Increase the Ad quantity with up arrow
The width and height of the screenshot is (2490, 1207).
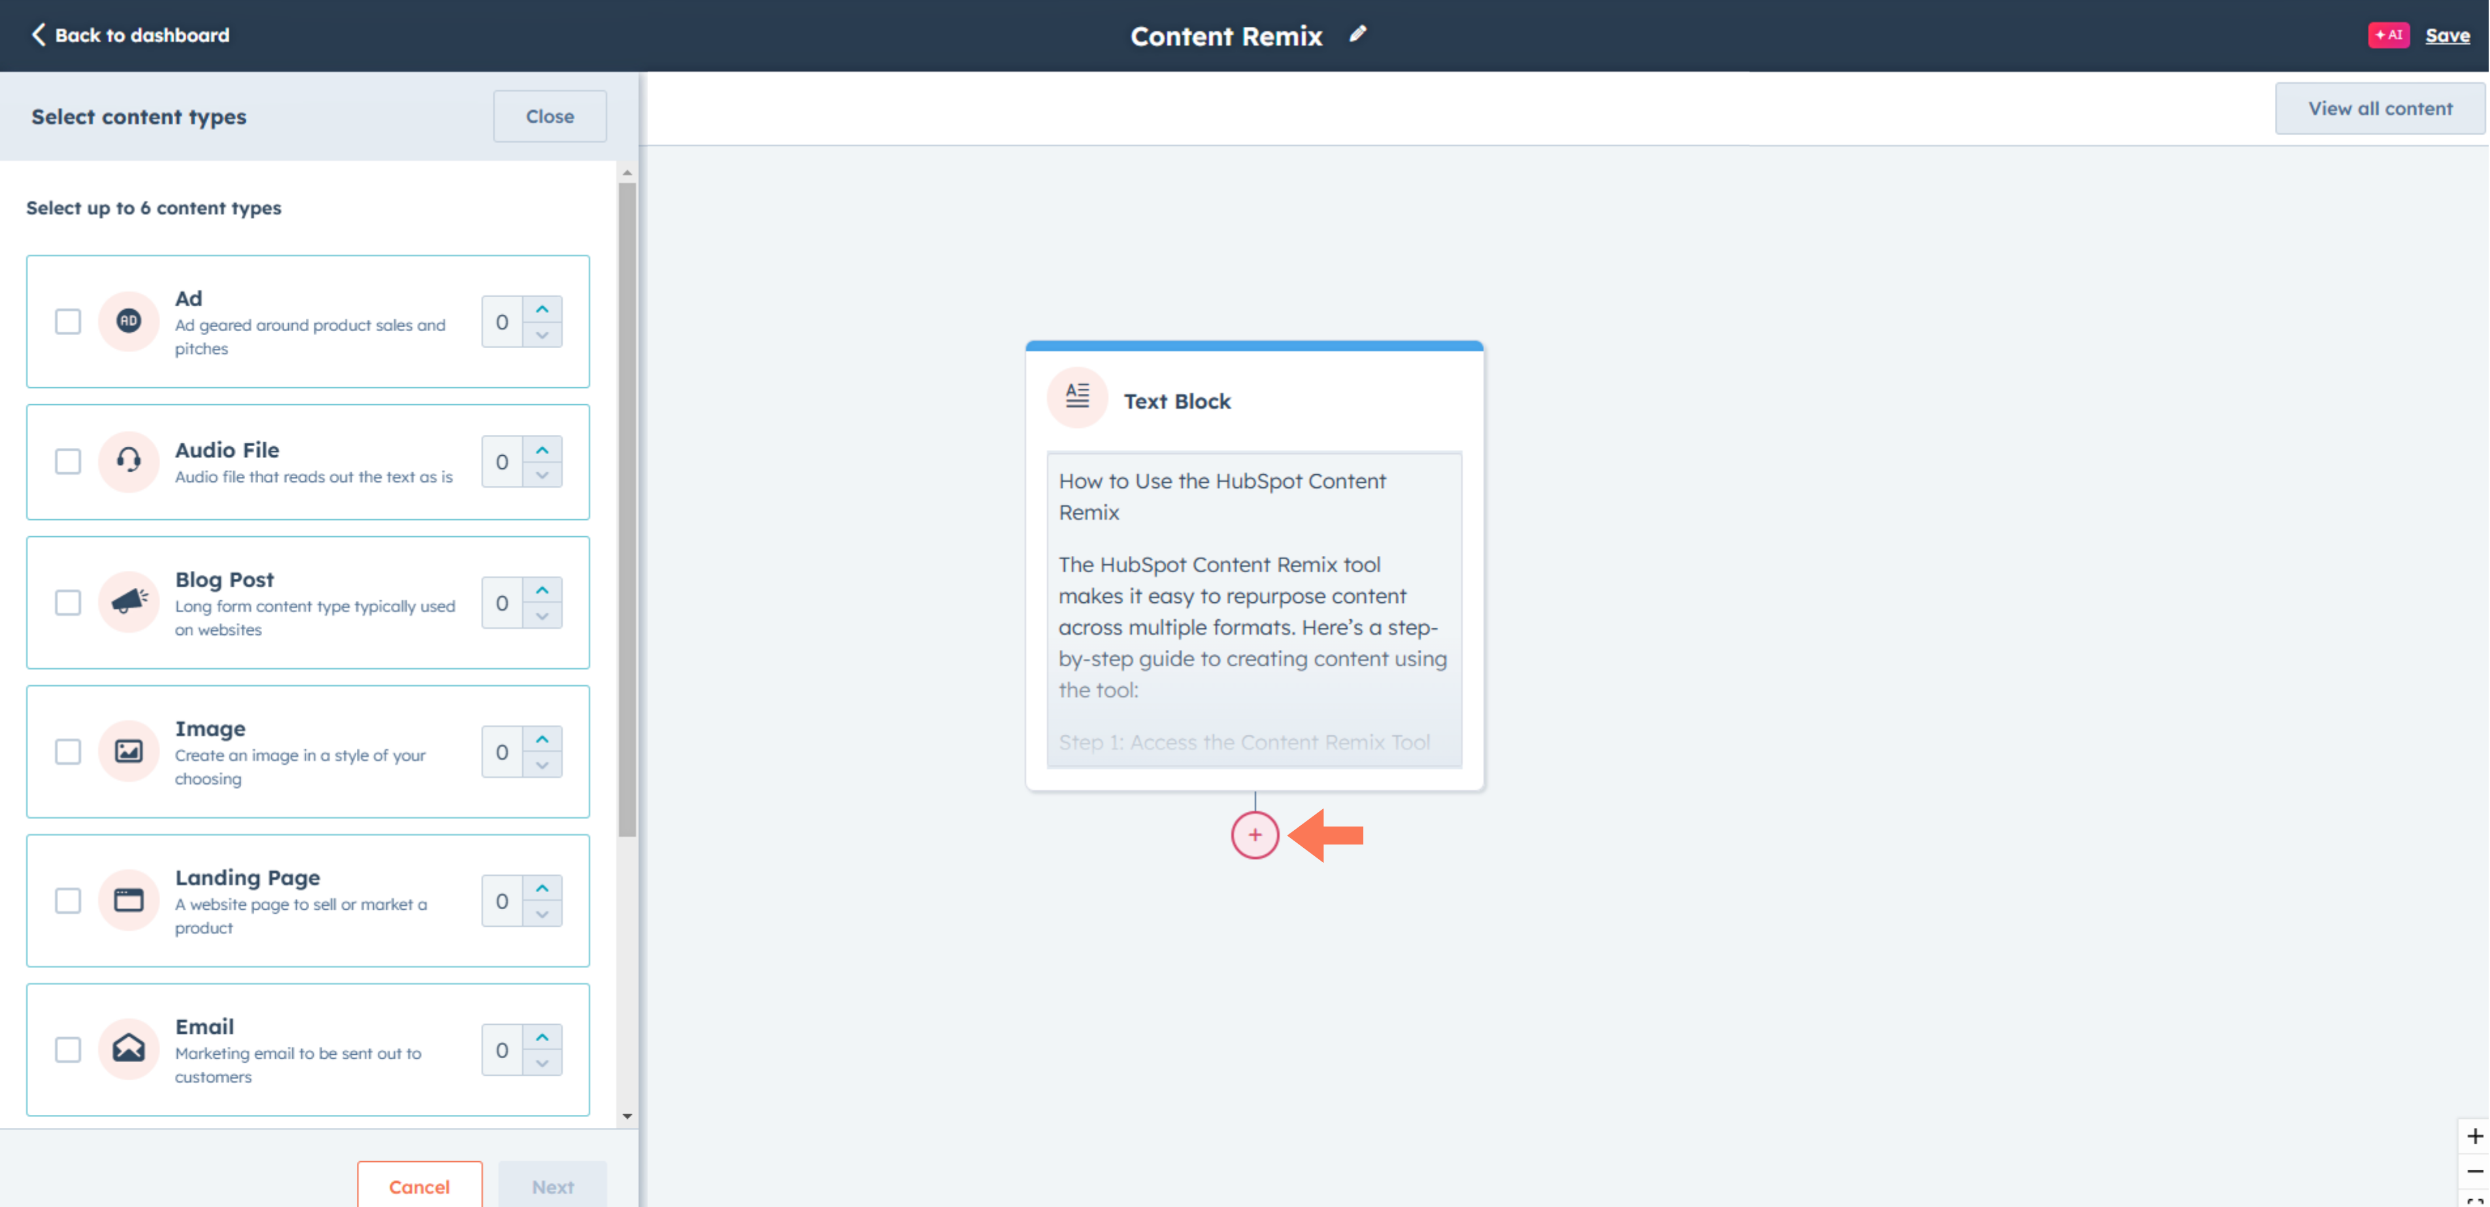[x=542, y=309]
